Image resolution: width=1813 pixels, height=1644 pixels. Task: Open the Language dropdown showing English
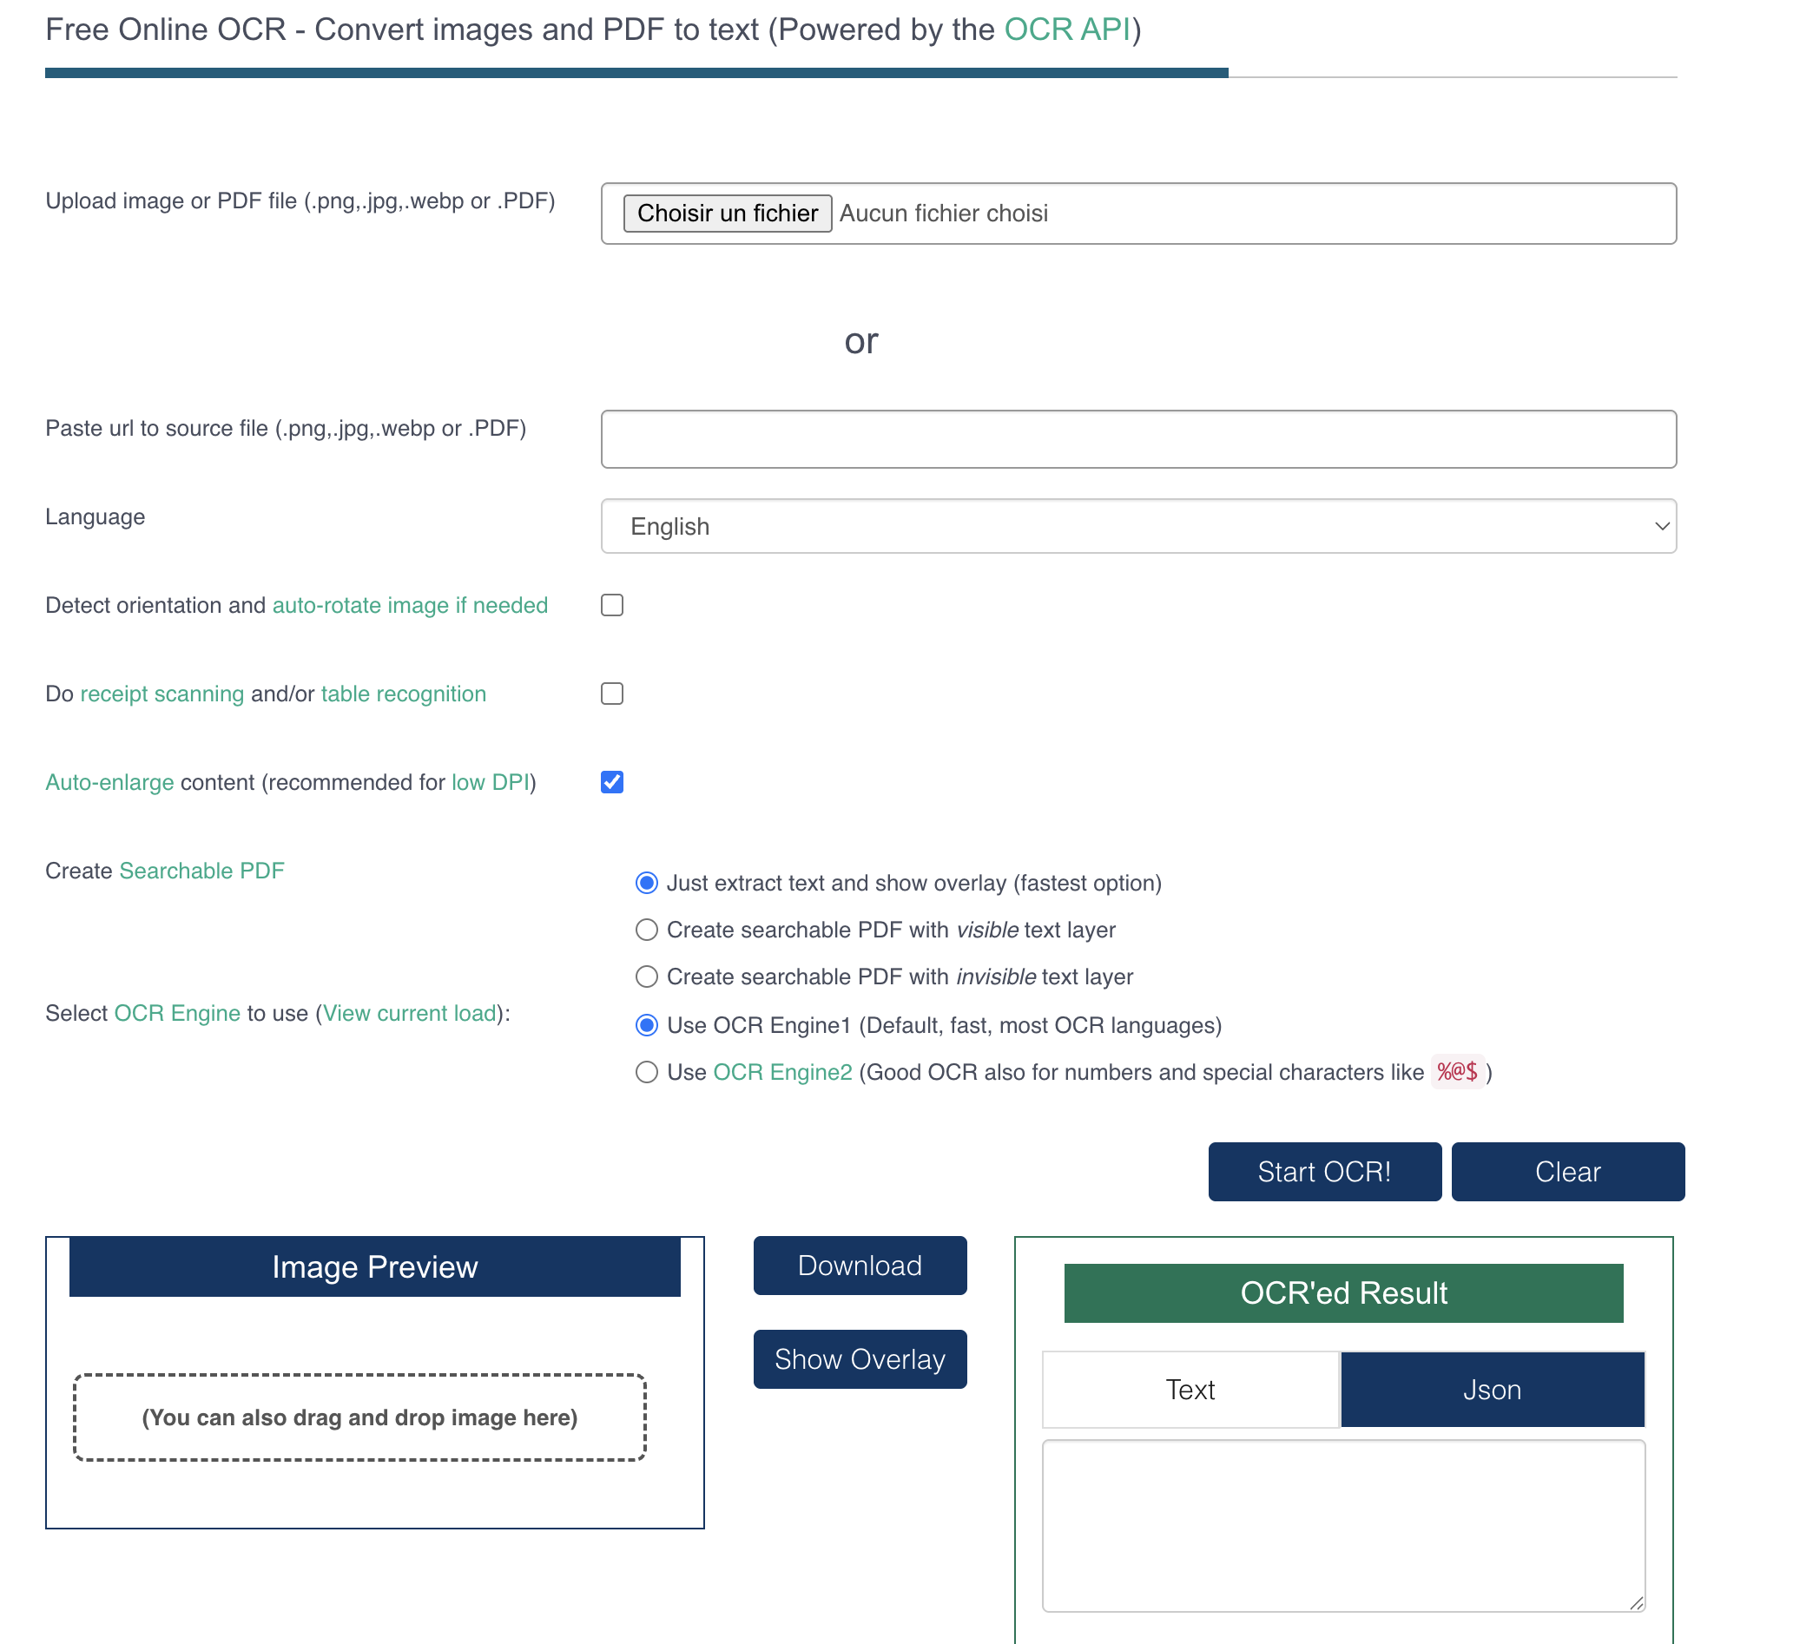pyautogui.click(x=1137, y=526)
